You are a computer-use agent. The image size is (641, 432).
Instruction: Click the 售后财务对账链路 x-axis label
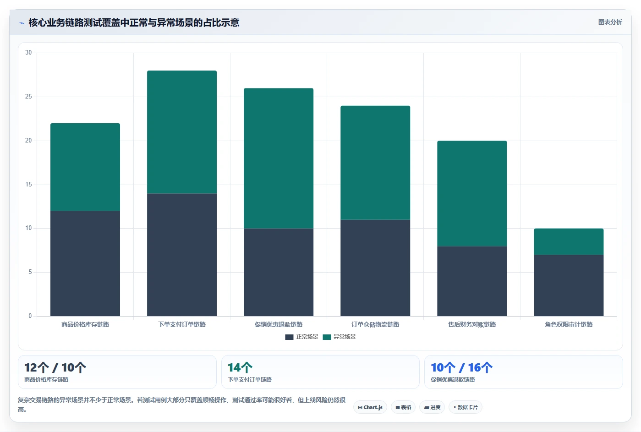point(472,324)
